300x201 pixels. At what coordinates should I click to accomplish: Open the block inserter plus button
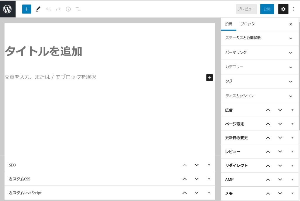click(27, 9)
